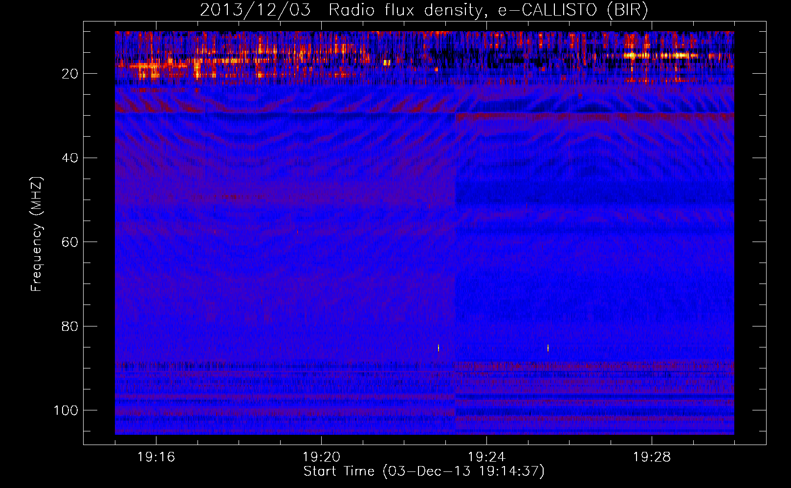Click the '60' frequency tick label
Screen dimensions: 791x488
[x=70, y=242]
